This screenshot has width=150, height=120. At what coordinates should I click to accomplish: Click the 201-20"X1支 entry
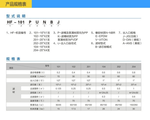(x=41, y=40)
